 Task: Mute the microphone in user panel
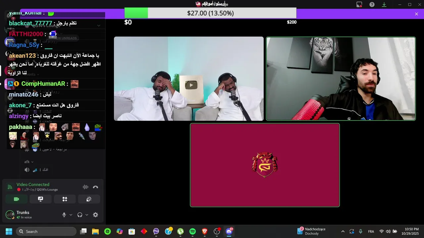[x=64, y=215]
